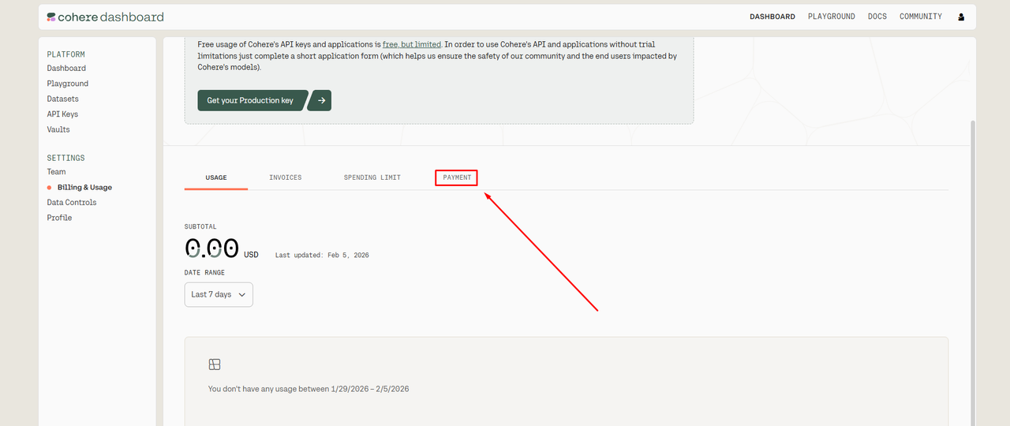Open Dashboard in the sidebar

(66, 69)
